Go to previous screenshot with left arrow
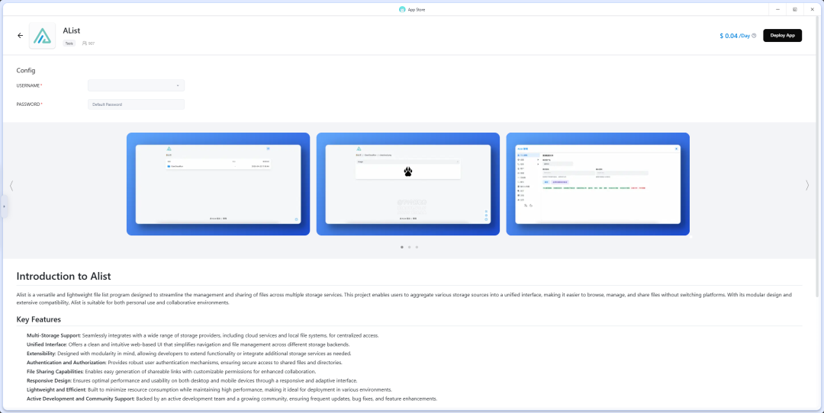The height and width of the screenshot is (413, 824). coord(11,185)
